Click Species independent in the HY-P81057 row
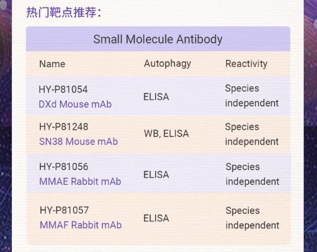Screen dimensions: 317x252 click(252, 218)
